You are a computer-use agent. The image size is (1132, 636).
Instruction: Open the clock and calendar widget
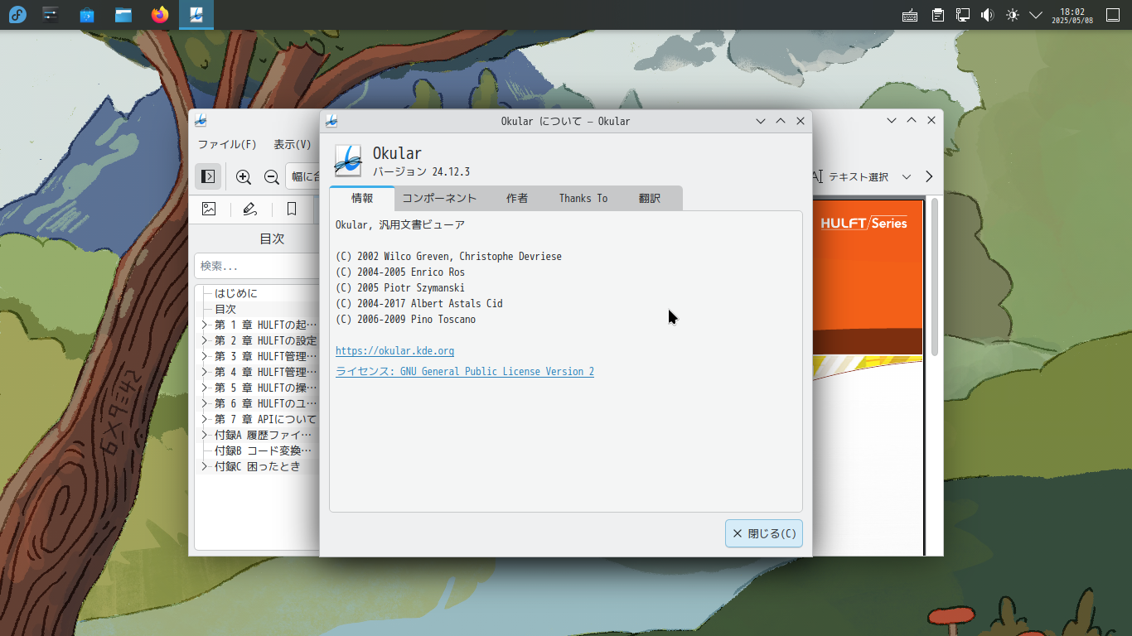[x=1072, y=15]
